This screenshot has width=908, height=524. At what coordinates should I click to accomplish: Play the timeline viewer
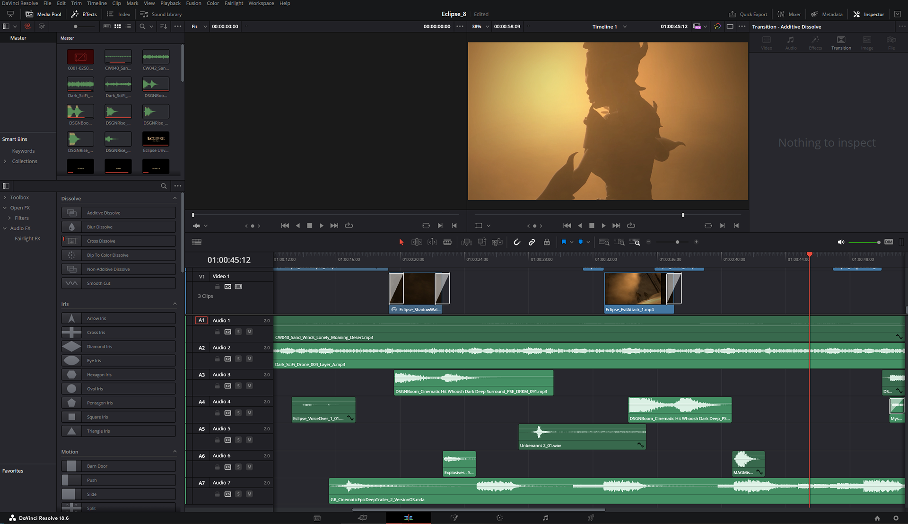[x=603, y=226]
